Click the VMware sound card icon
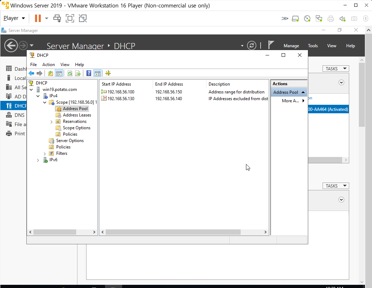372x288 pixels. 342,18
